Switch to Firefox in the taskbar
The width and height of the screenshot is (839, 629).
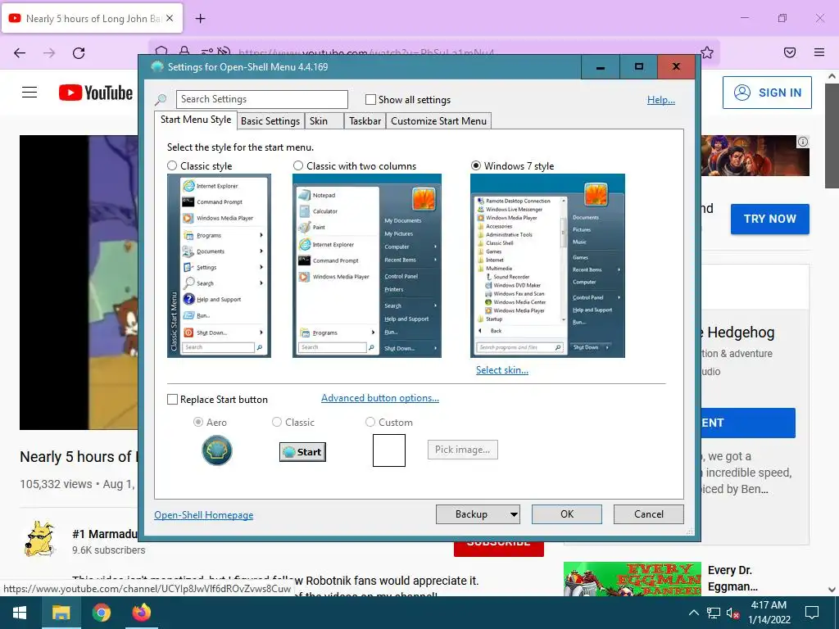point(142,613)
